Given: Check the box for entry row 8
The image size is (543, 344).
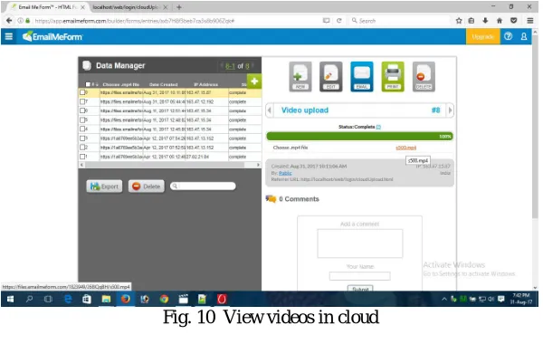Looking at the screenshot, I should pyautogui.click(x=82, y=92).
